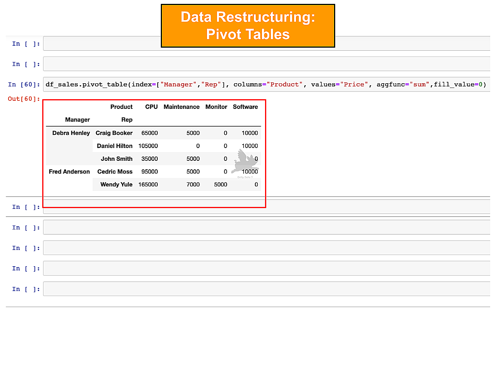Click the Rep index header

[x=127, y=120]
